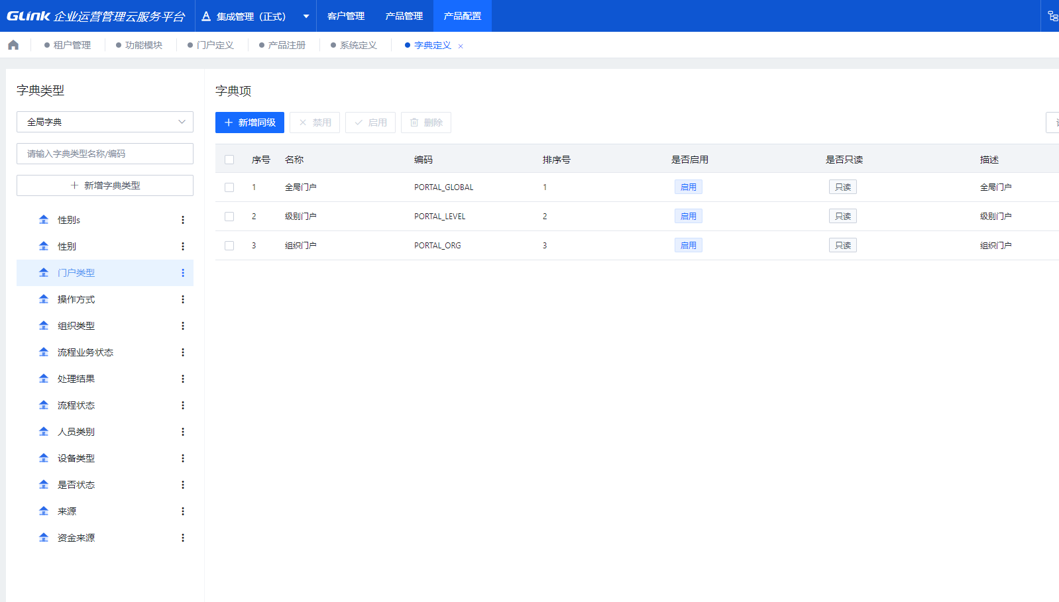The image size is (1059, 602).
Task: Switch to the 产品注册 tab
Action: (x=282, y=45)
